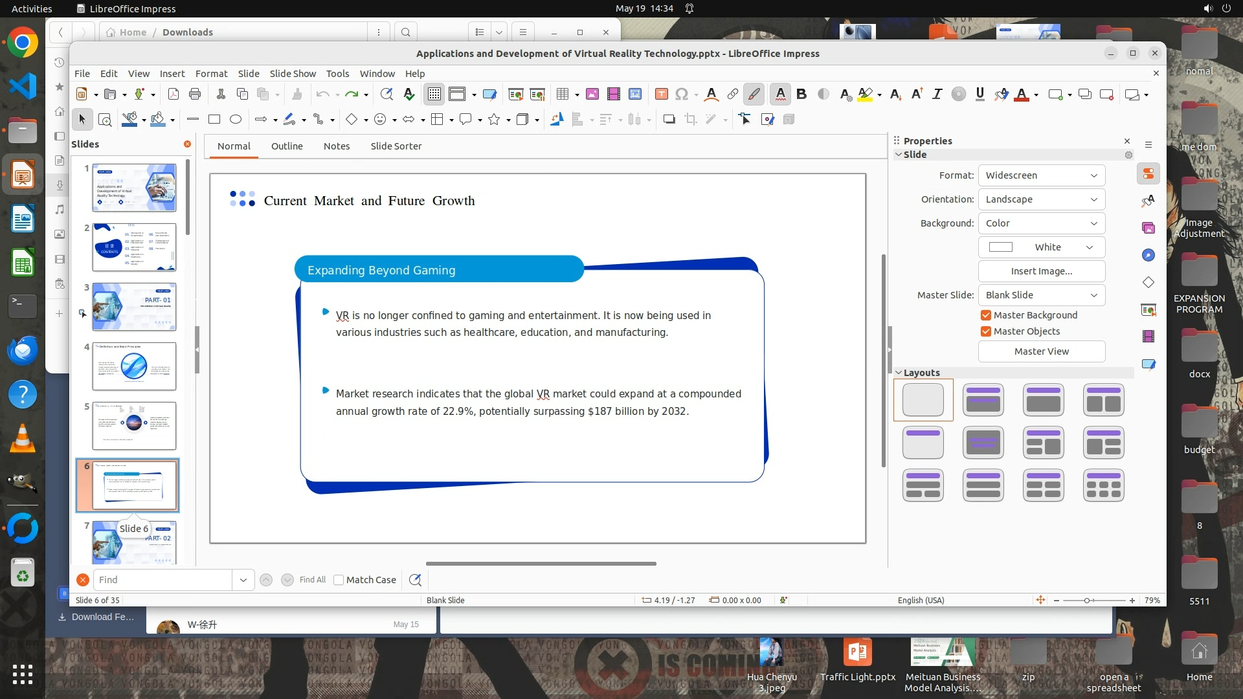Open the Slide Show menu
Image resolution: width=1243 pixels, height=699 pixels.
coord(293,74)
